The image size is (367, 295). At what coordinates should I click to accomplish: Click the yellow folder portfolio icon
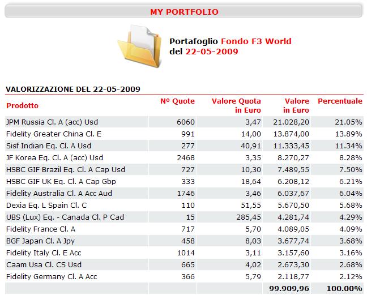pyautogui.click(x=139, y=46)
